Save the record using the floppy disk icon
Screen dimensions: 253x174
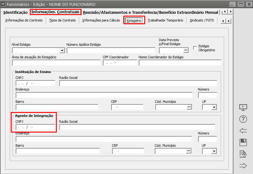243,142
